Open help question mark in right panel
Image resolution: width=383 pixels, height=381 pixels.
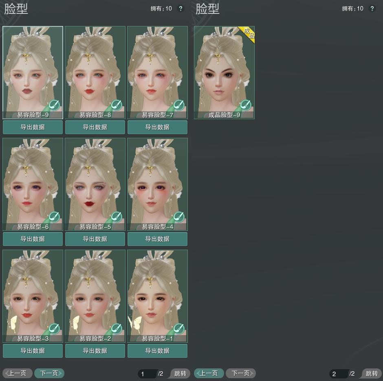pyautogui.click(x=372, y=9)
